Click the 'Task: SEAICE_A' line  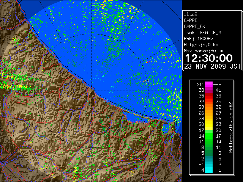pos(202,33)
